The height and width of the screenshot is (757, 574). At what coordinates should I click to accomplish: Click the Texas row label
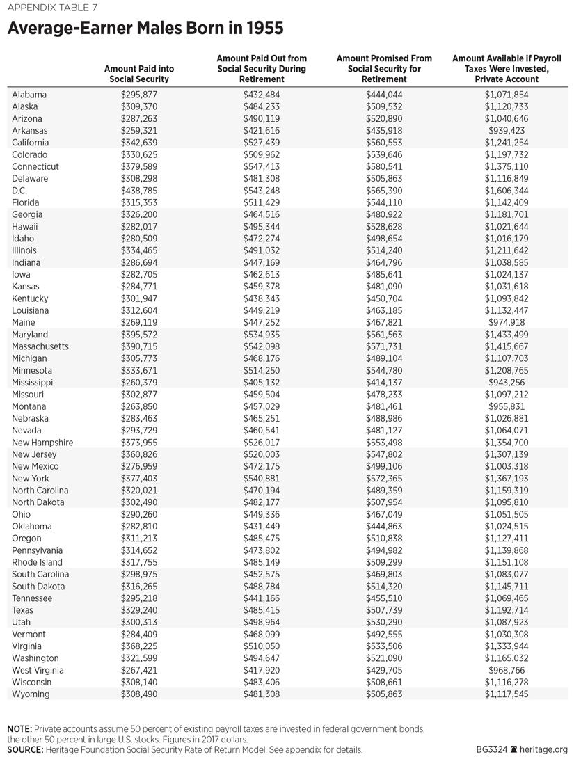coord(24,610)
